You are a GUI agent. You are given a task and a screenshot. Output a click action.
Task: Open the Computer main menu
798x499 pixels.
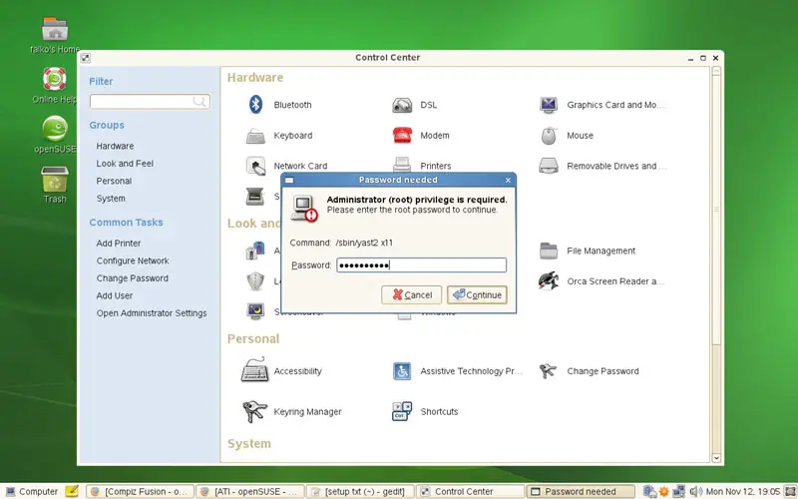pyautogui.click(x=32, y=491)
